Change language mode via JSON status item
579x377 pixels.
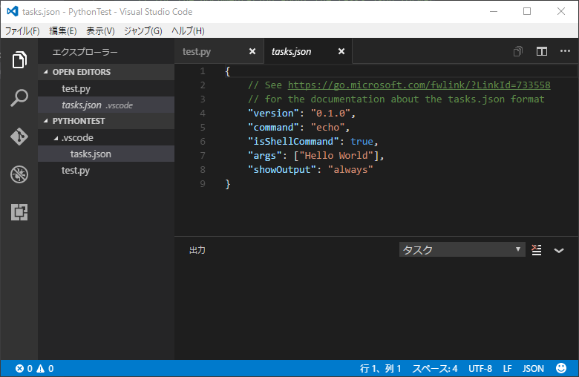(x=533, y=369)
